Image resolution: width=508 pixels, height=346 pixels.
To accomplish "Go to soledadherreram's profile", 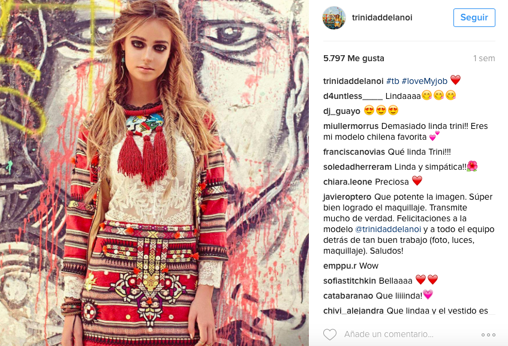I will pos(357,167).
